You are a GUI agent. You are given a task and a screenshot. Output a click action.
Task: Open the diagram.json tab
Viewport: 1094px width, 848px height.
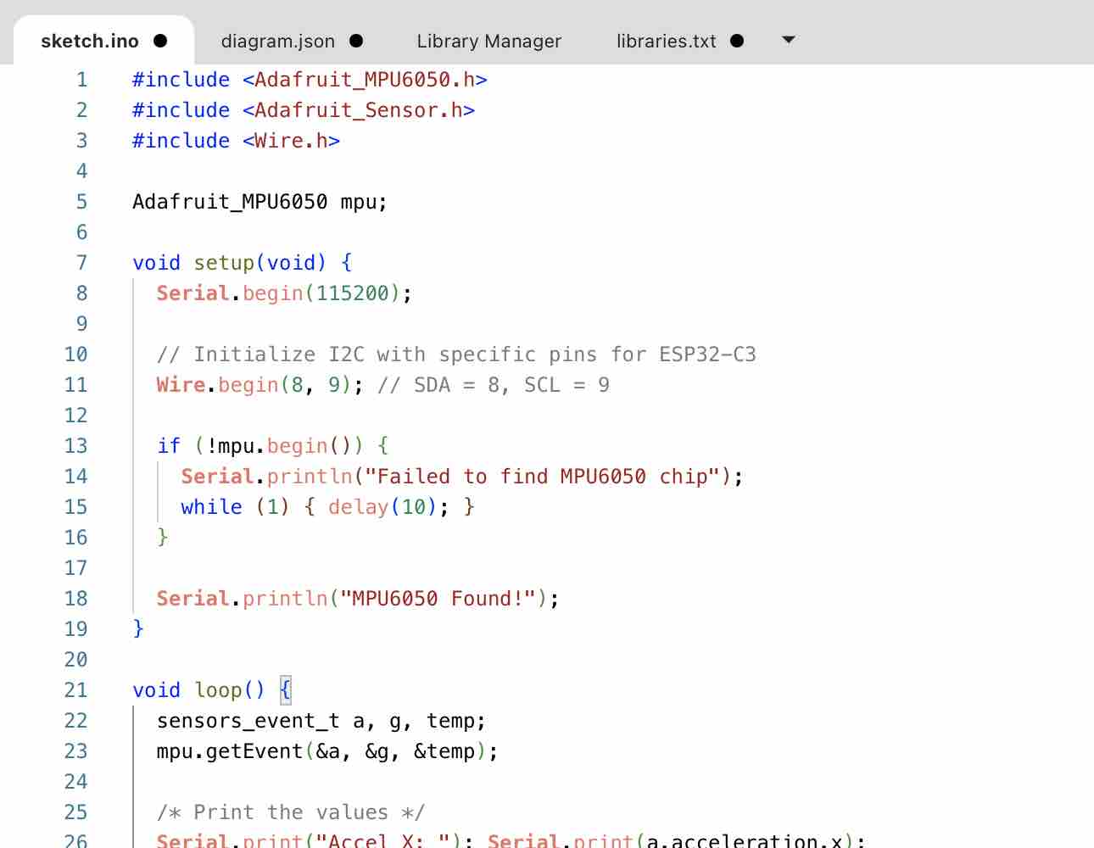277,41
